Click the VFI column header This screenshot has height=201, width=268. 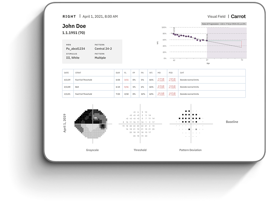tap(151, 72)
